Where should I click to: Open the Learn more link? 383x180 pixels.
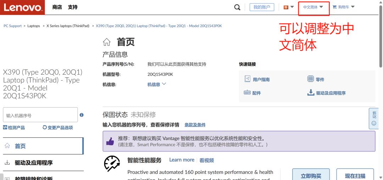(x=182, y=160)
